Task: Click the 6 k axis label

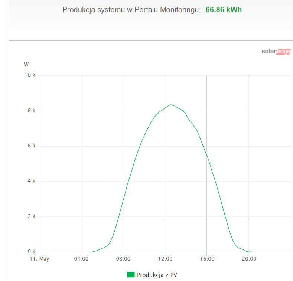Action: tap(32, 146)
